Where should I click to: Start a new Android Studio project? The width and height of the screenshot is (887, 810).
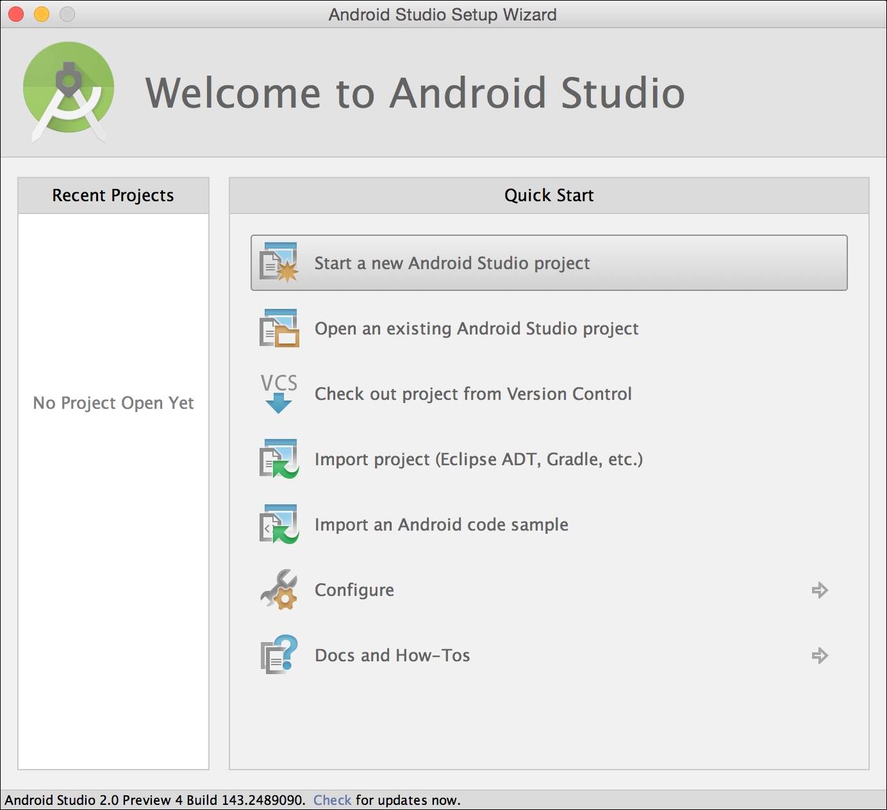[x=452, y=263]
